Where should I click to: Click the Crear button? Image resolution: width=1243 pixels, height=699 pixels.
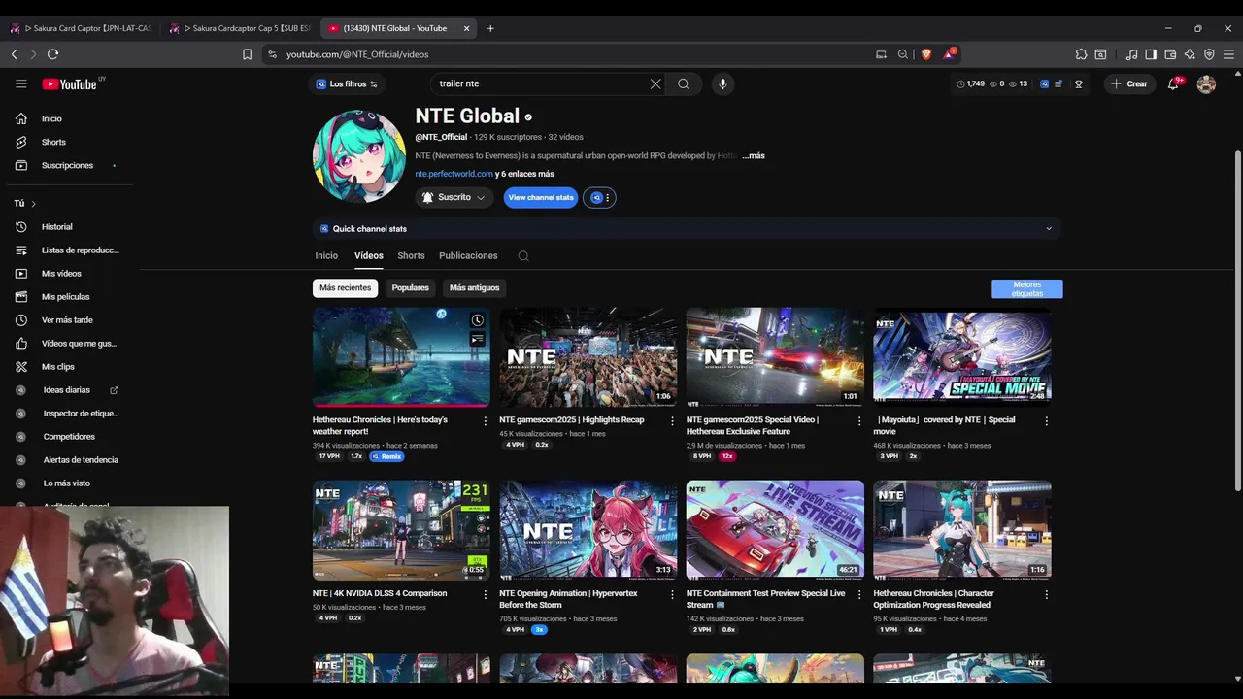[1129, 84]
